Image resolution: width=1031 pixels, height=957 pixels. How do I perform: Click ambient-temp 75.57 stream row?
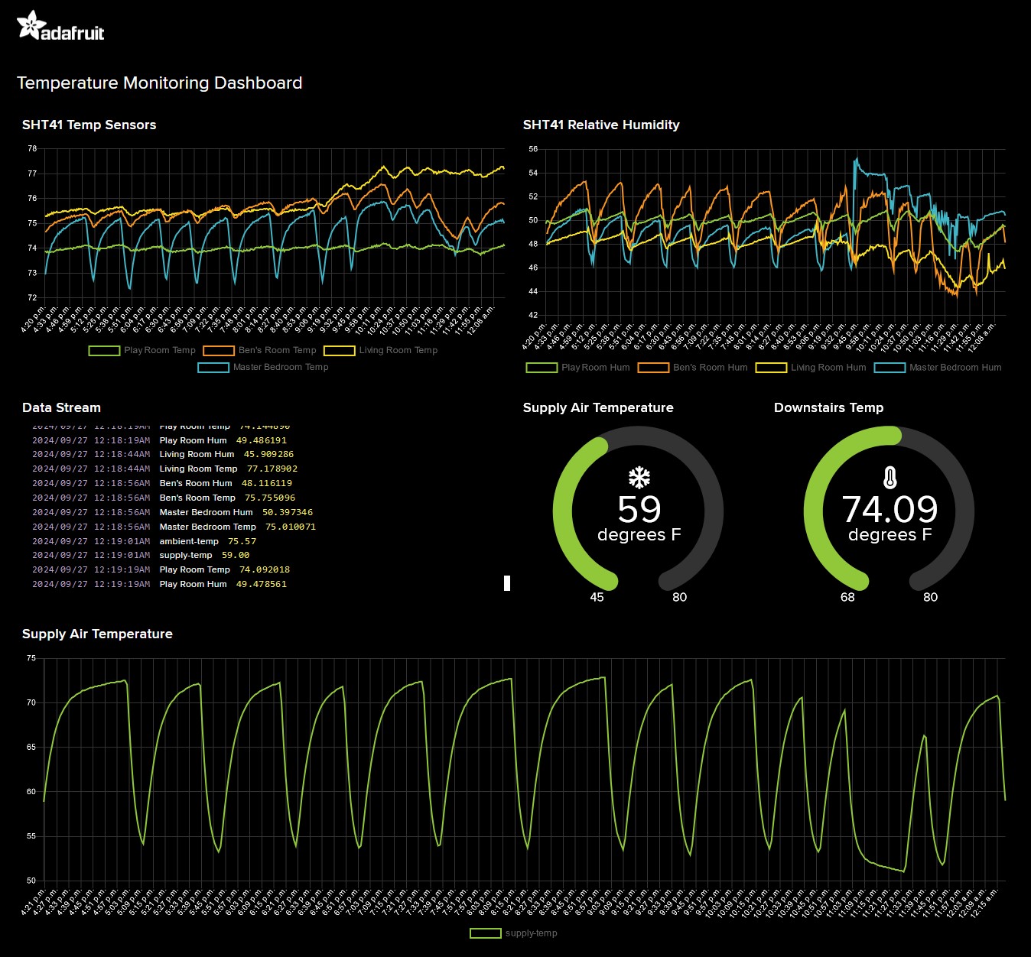click(145, 541)
